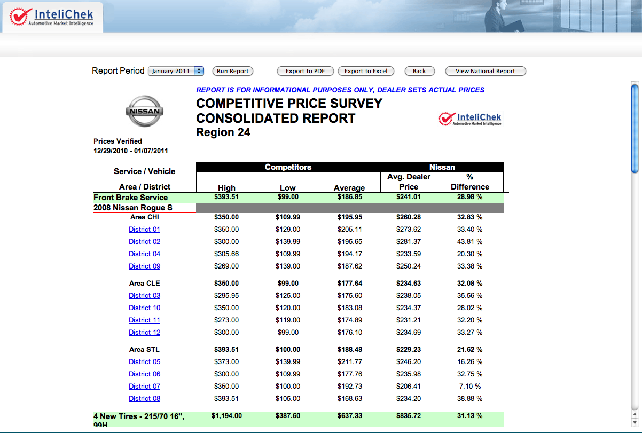Click the Area CHI row label
The height and width of the screenshot is (433, 642).
[x=144, y=217]
